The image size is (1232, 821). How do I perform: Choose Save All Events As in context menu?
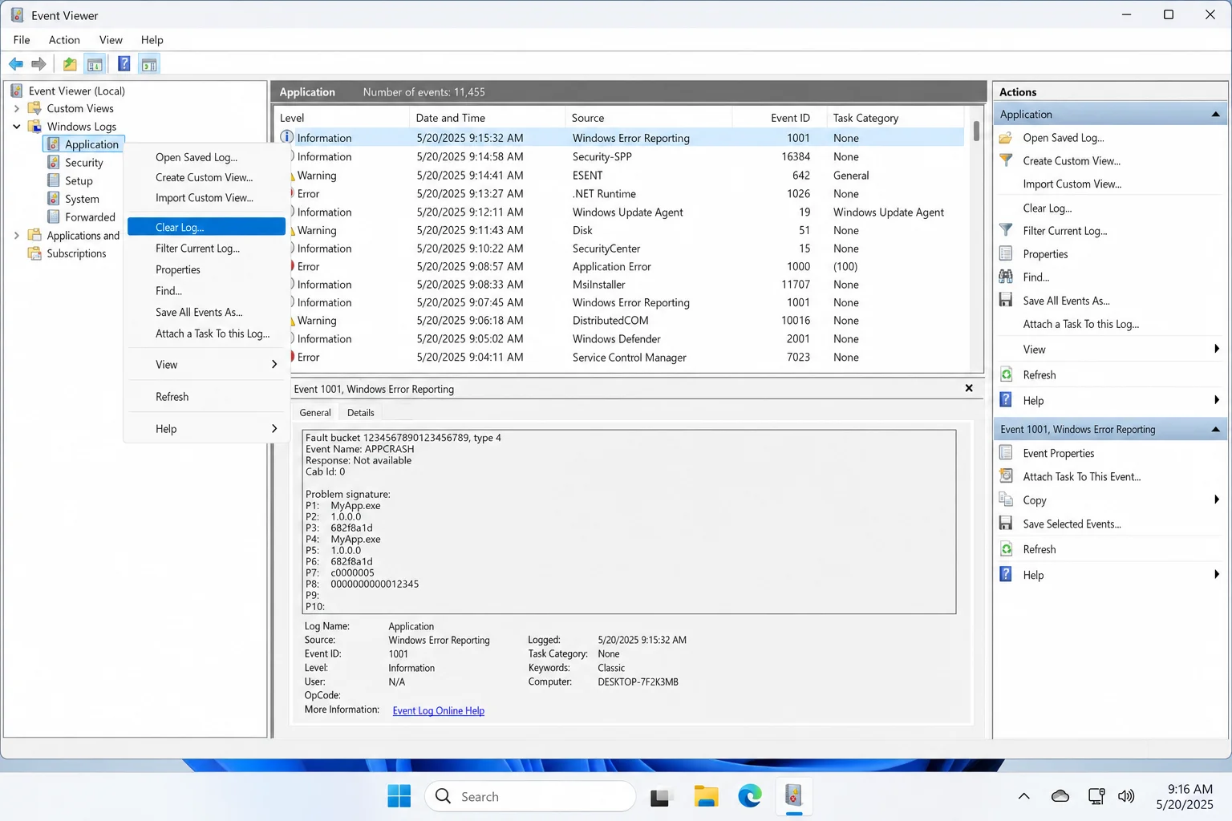click(x=206, y=312)
